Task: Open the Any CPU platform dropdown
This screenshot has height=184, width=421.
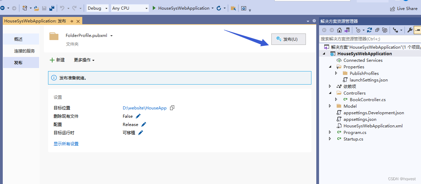Action: [130, 8]
